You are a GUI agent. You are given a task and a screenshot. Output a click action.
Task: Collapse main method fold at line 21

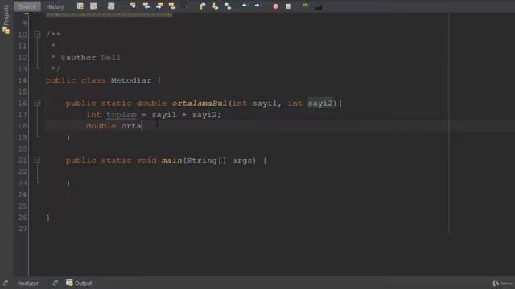[37, 161]
